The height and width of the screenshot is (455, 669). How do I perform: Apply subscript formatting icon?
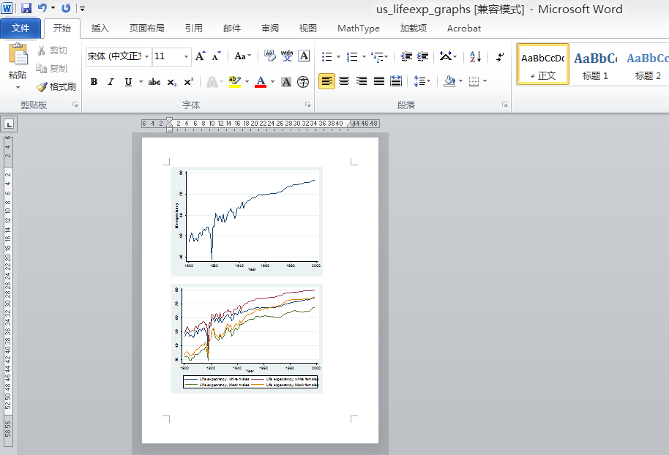coord(171,82)
